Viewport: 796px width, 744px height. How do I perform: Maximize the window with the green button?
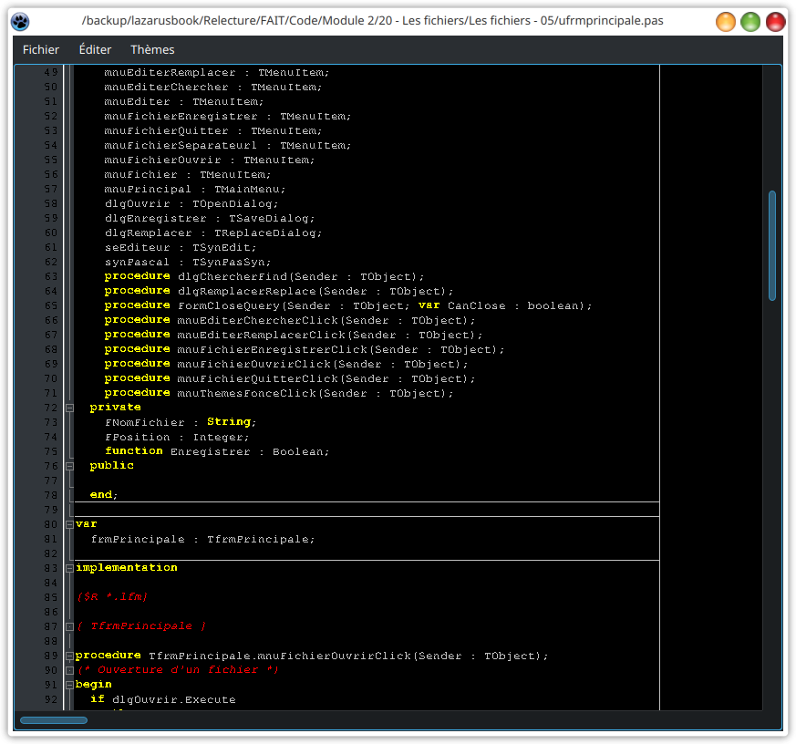pos(750,22)
